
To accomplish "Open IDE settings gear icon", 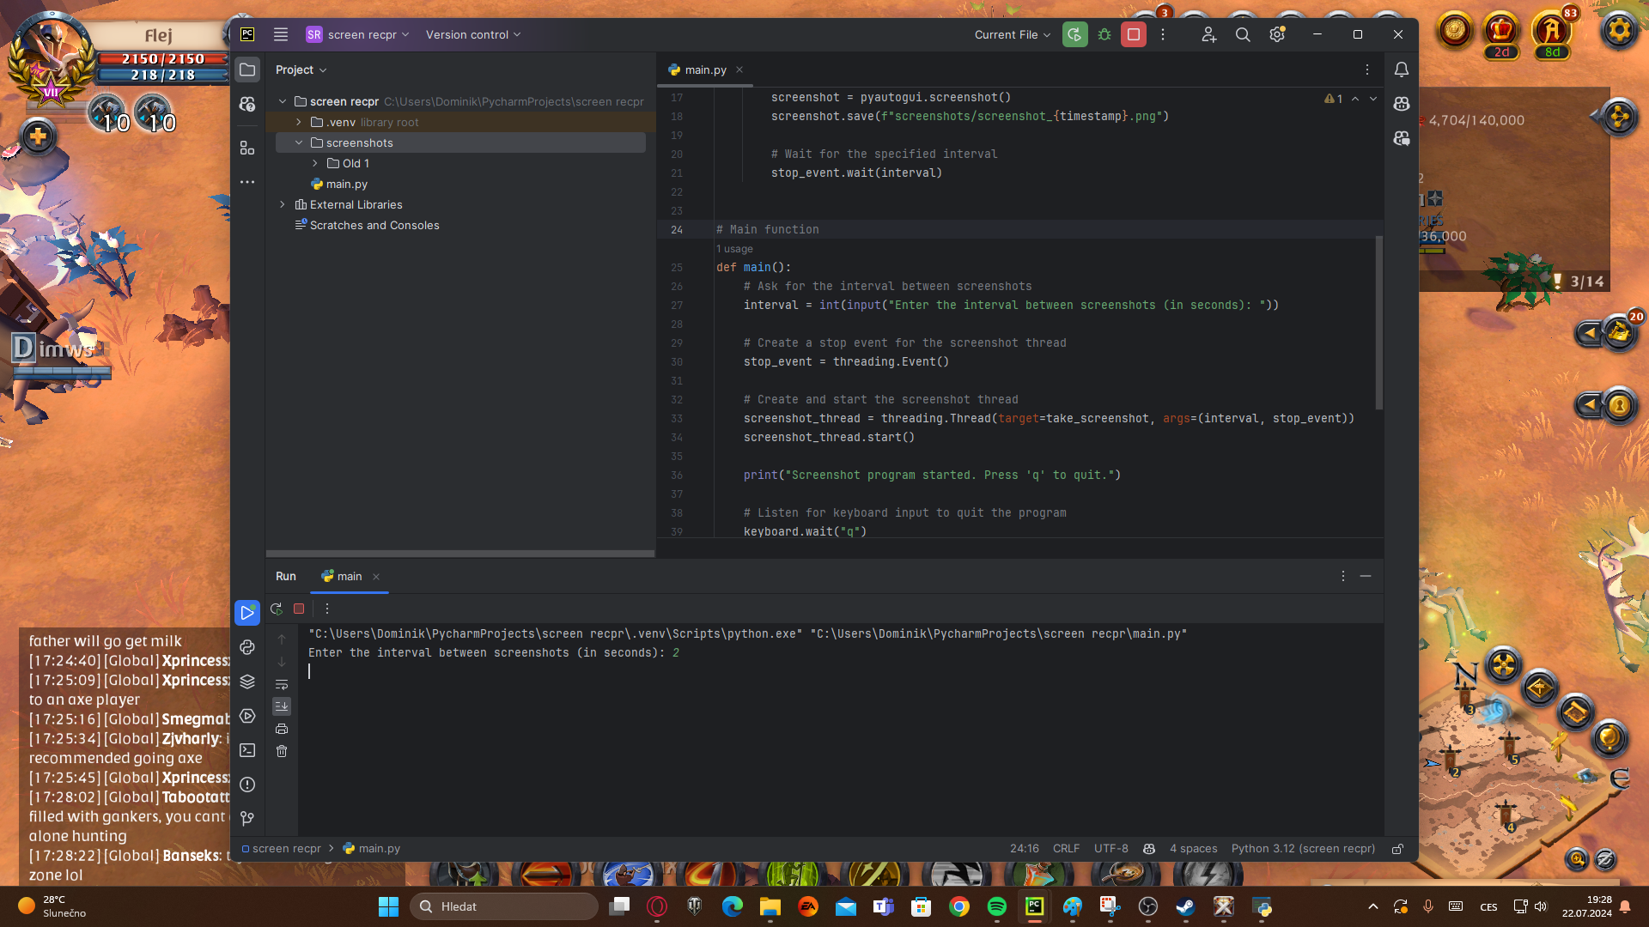I will (1277, 34).
